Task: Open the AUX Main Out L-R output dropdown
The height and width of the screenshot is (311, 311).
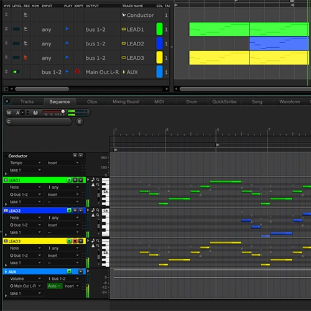Action: [x=26, y=286]
